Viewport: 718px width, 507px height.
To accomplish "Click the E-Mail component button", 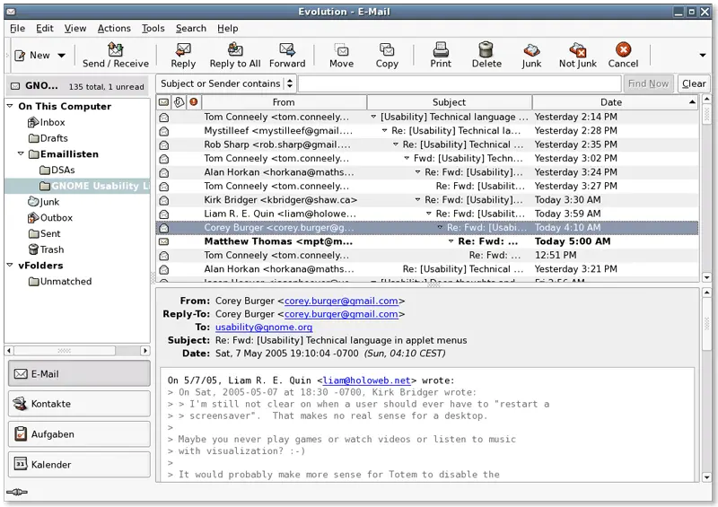I will [x=79, y=373].
